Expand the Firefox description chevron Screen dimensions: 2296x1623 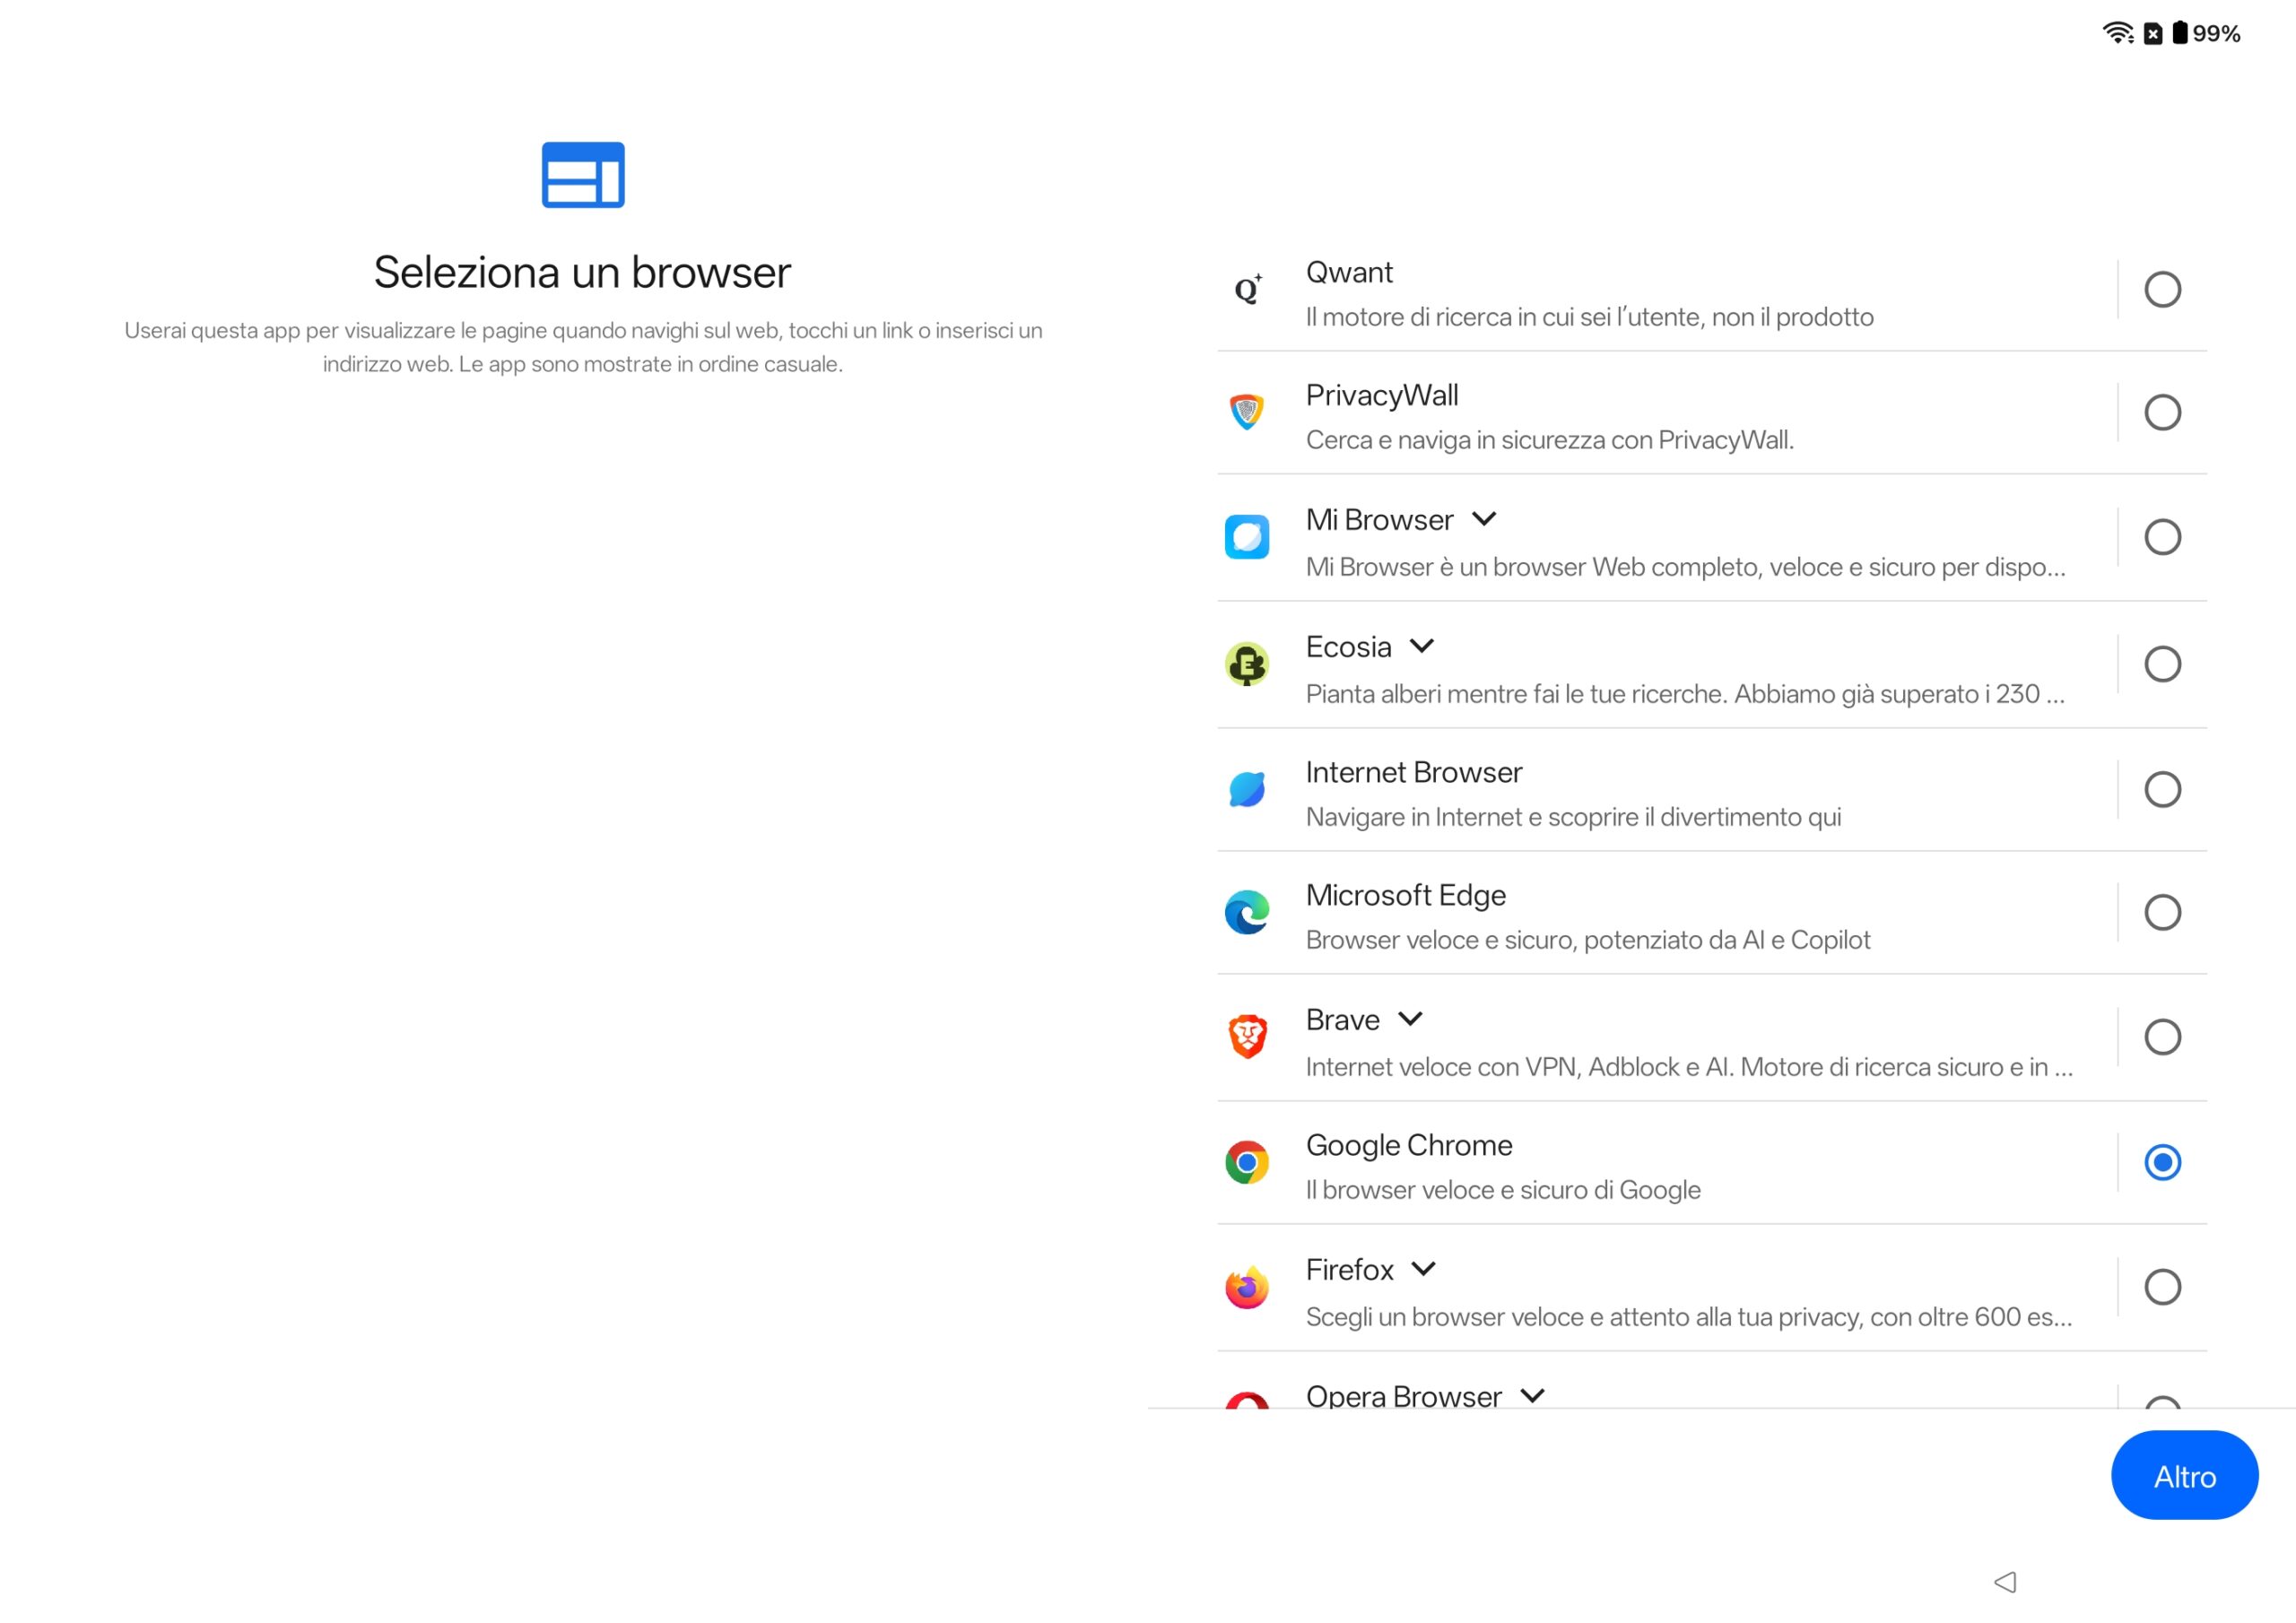click(x=1424, y=1269)
